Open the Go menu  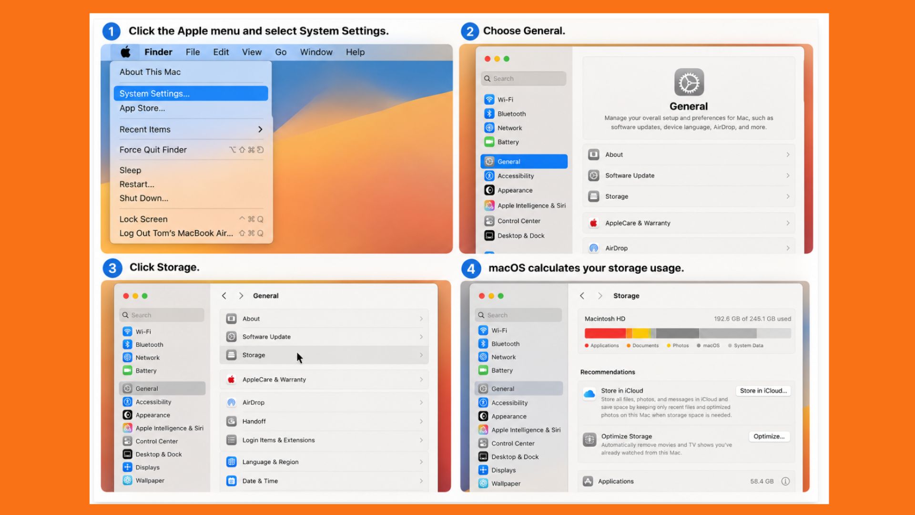tap(281, 52)
